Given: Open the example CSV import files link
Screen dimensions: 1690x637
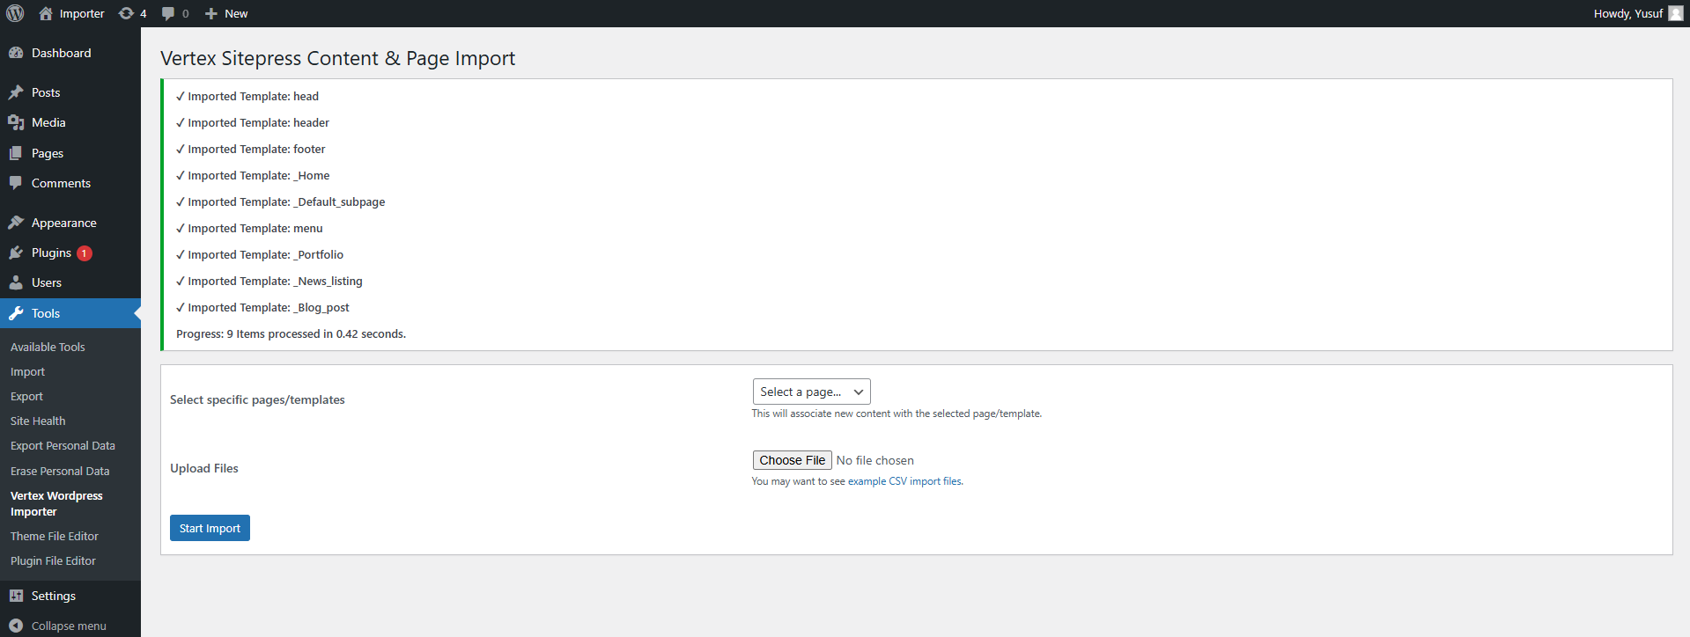Looking at the screenshot, I should 904,481.
